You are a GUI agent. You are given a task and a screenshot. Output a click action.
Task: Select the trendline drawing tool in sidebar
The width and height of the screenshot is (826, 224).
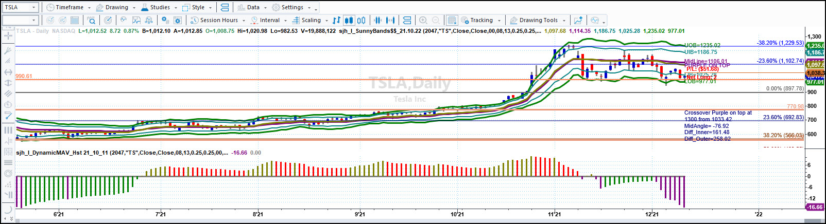8,50
